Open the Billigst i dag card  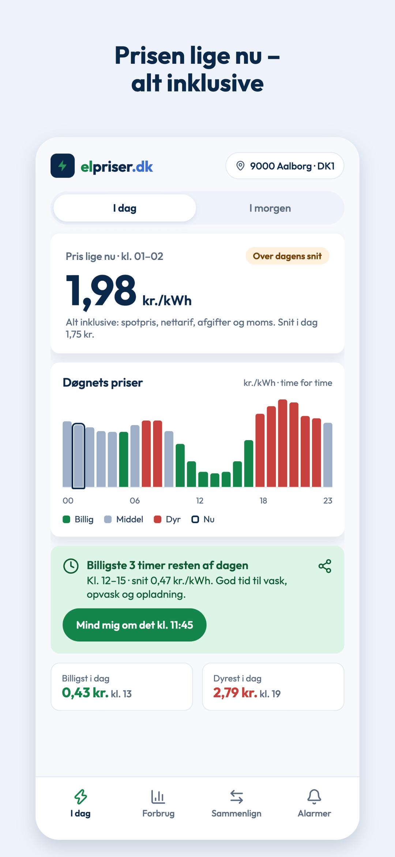[122, 687]
